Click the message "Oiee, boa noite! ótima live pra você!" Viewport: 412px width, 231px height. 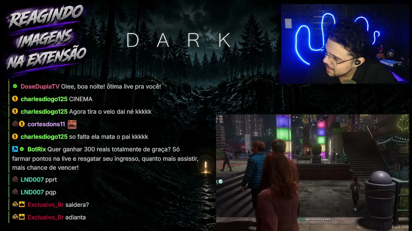point(111,86)
